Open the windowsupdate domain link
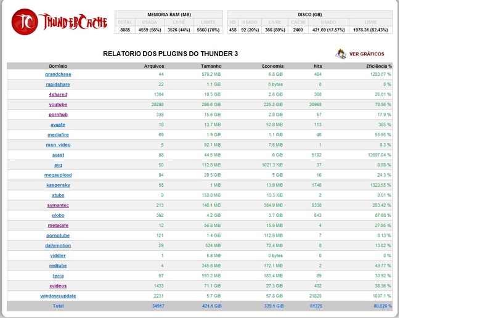 click(58, 296)
